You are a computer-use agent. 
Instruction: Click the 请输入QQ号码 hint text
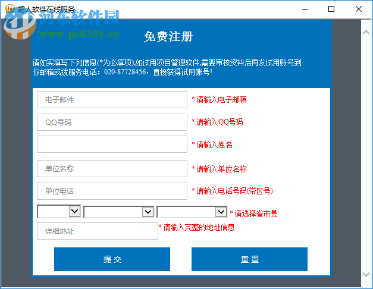217,122
